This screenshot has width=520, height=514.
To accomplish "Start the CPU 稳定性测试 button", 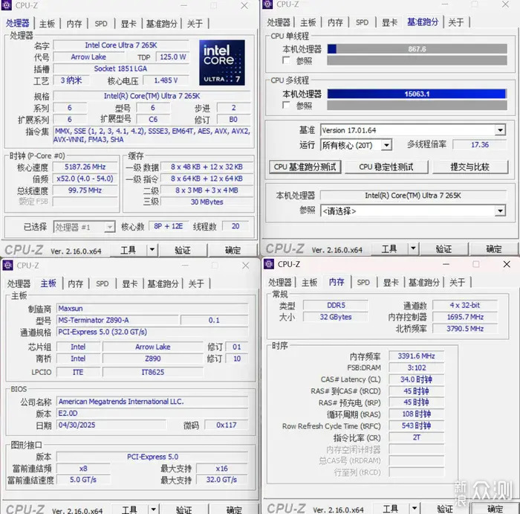I will tap(386, 167).
